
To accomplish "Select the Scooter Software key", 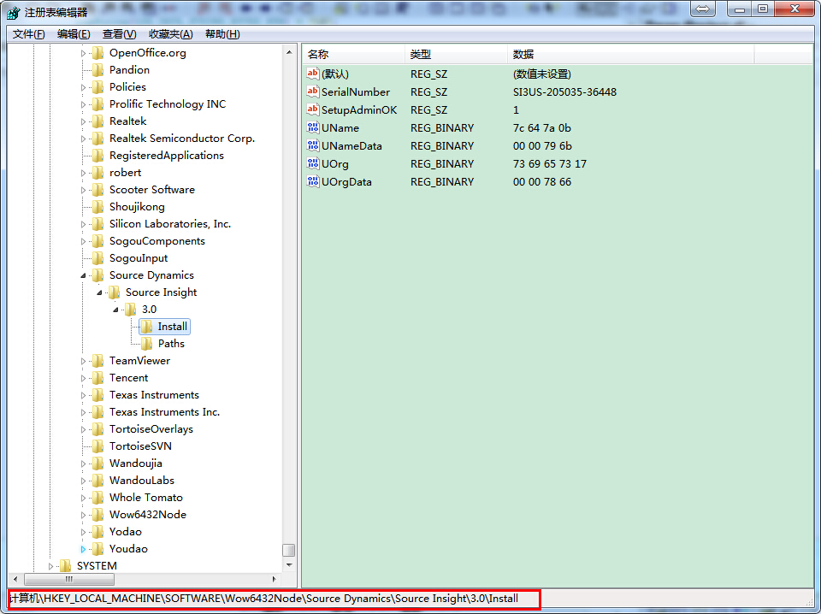I will (x=152, y=190).
